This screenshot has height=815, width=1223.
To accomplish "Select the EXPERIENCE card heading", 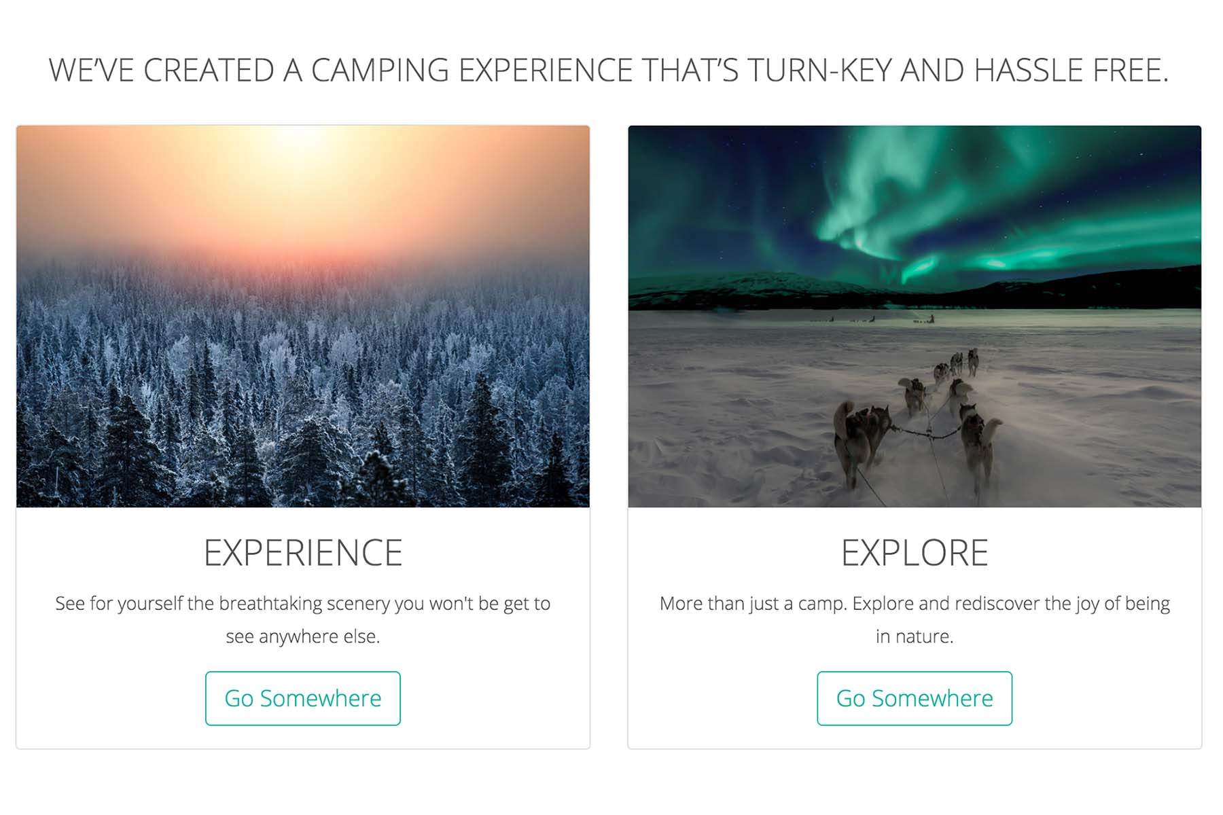I will click(x=303, y=553).
